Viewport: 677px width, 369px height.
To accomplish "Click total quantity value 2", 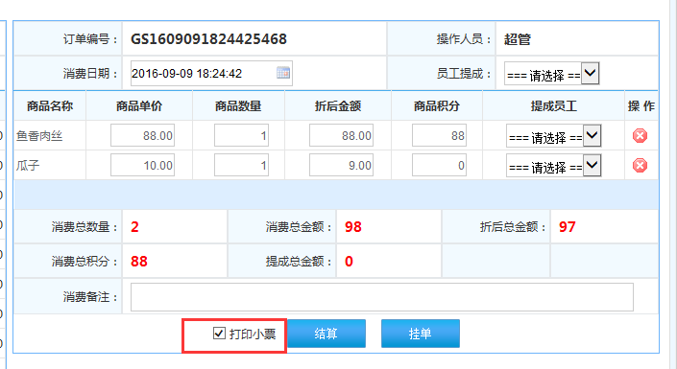I will [134, 227].
